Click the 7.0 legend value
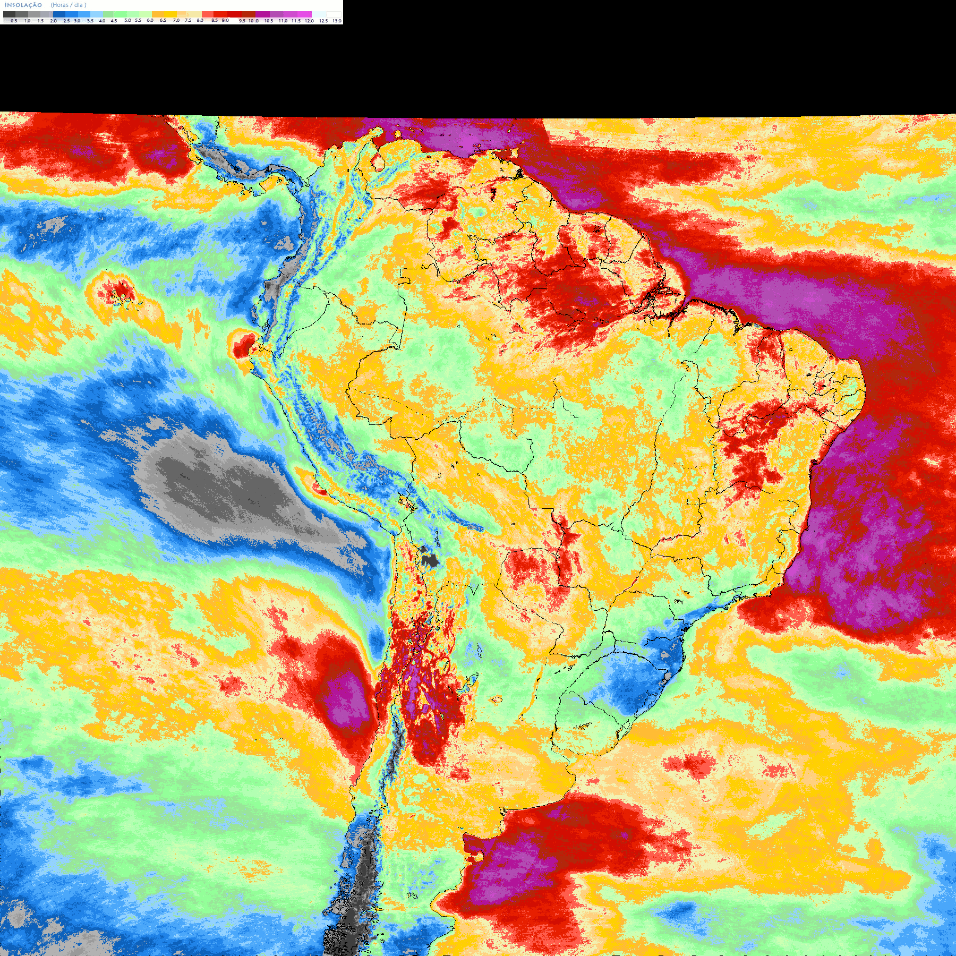Screen dimensions: 956x956 [x=176, y=20]
